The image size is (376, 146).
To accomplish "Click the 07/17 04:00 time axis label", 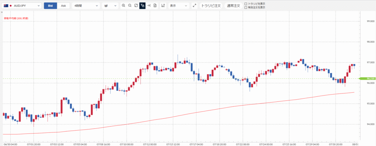I will (196, 144).
